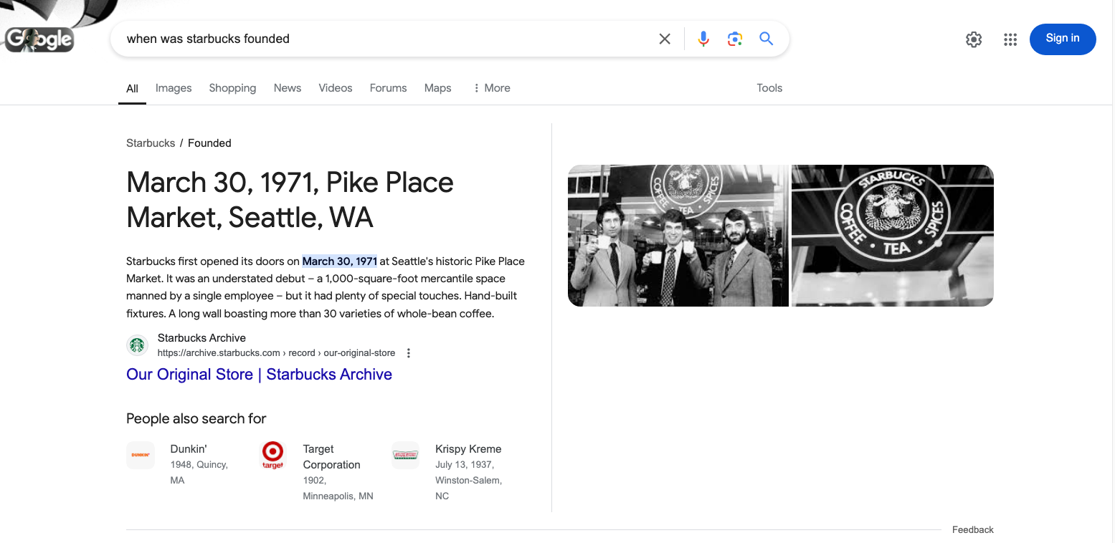
Task: Click Starbucks Archive site favicon
Action: click(137, 345)
